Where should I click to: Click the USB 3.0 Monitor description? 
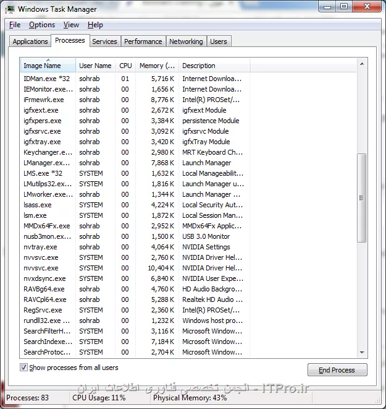point(206,236)
